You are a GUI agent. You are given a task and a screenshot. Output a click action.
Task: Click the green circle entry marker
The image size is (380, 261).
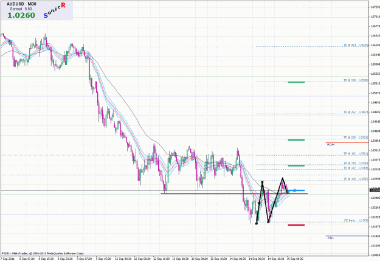[x=294, y=190]
